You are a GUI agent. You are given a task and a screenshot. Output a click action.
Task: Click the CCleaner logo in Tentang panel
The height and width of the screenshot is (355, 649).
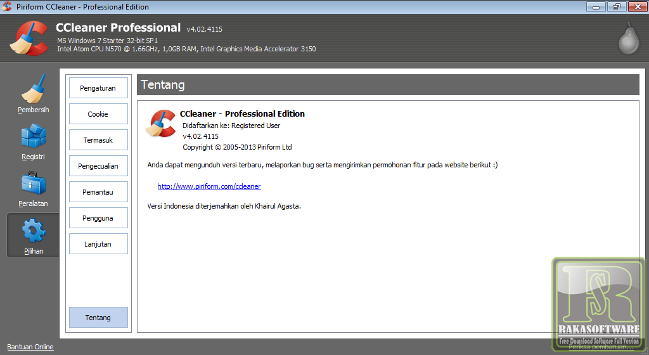[161, 123]
